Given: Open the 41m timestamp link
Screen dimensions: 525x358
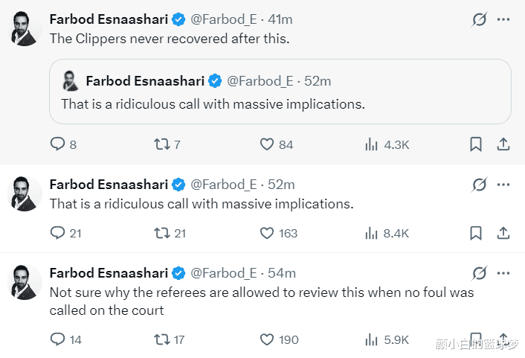Looking at the screenshot, I should tap(281, 19).
